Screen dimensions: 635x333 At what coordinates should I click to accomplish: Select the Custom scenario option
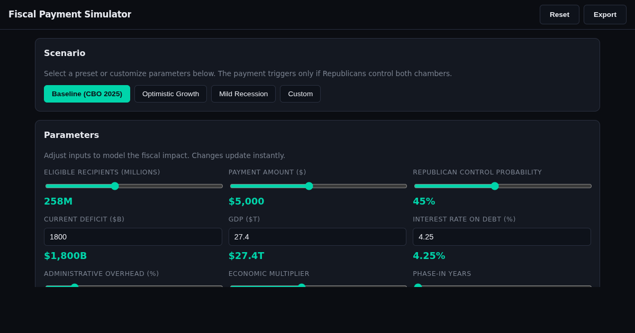click(x=300, y=94)
